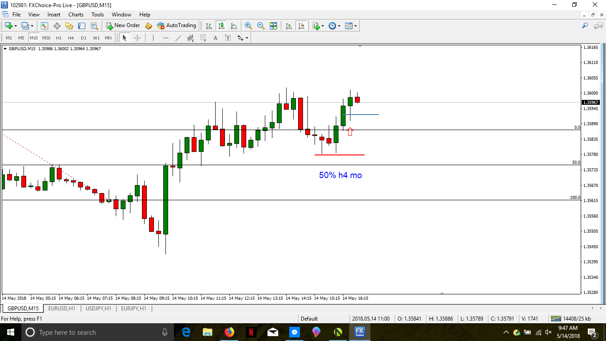Toggle the Chart Shift icon
This screenshot has height=341, width=606.
(x=301, y=26)
